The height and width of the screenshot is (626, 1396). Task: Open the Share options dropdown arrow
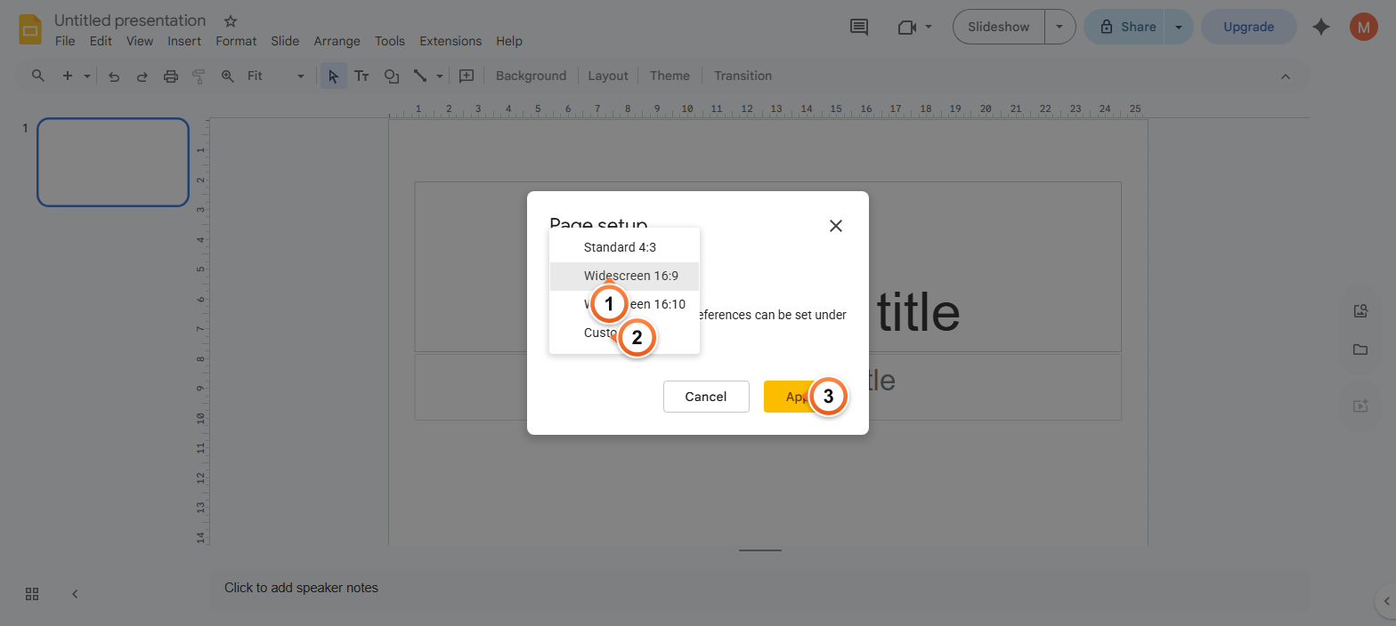point(1179,27)
